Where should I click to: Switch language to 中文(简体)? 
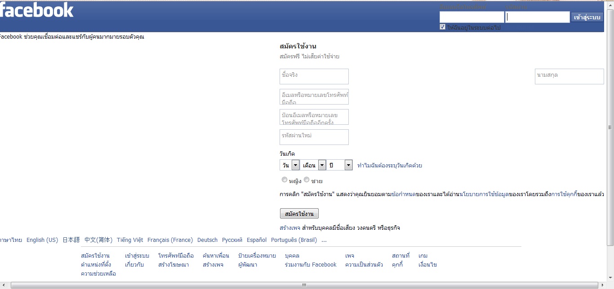coord(98,240)
